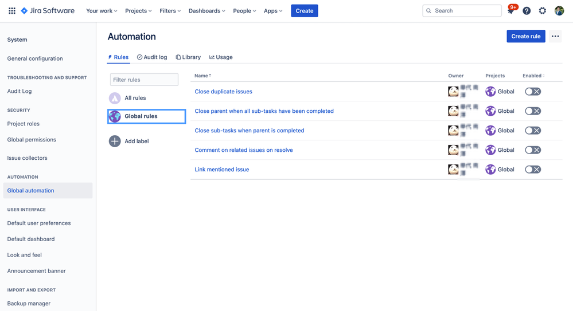Open General configuration in sidebar
Viewport: 573px width, 311px height.
[35, 58]
